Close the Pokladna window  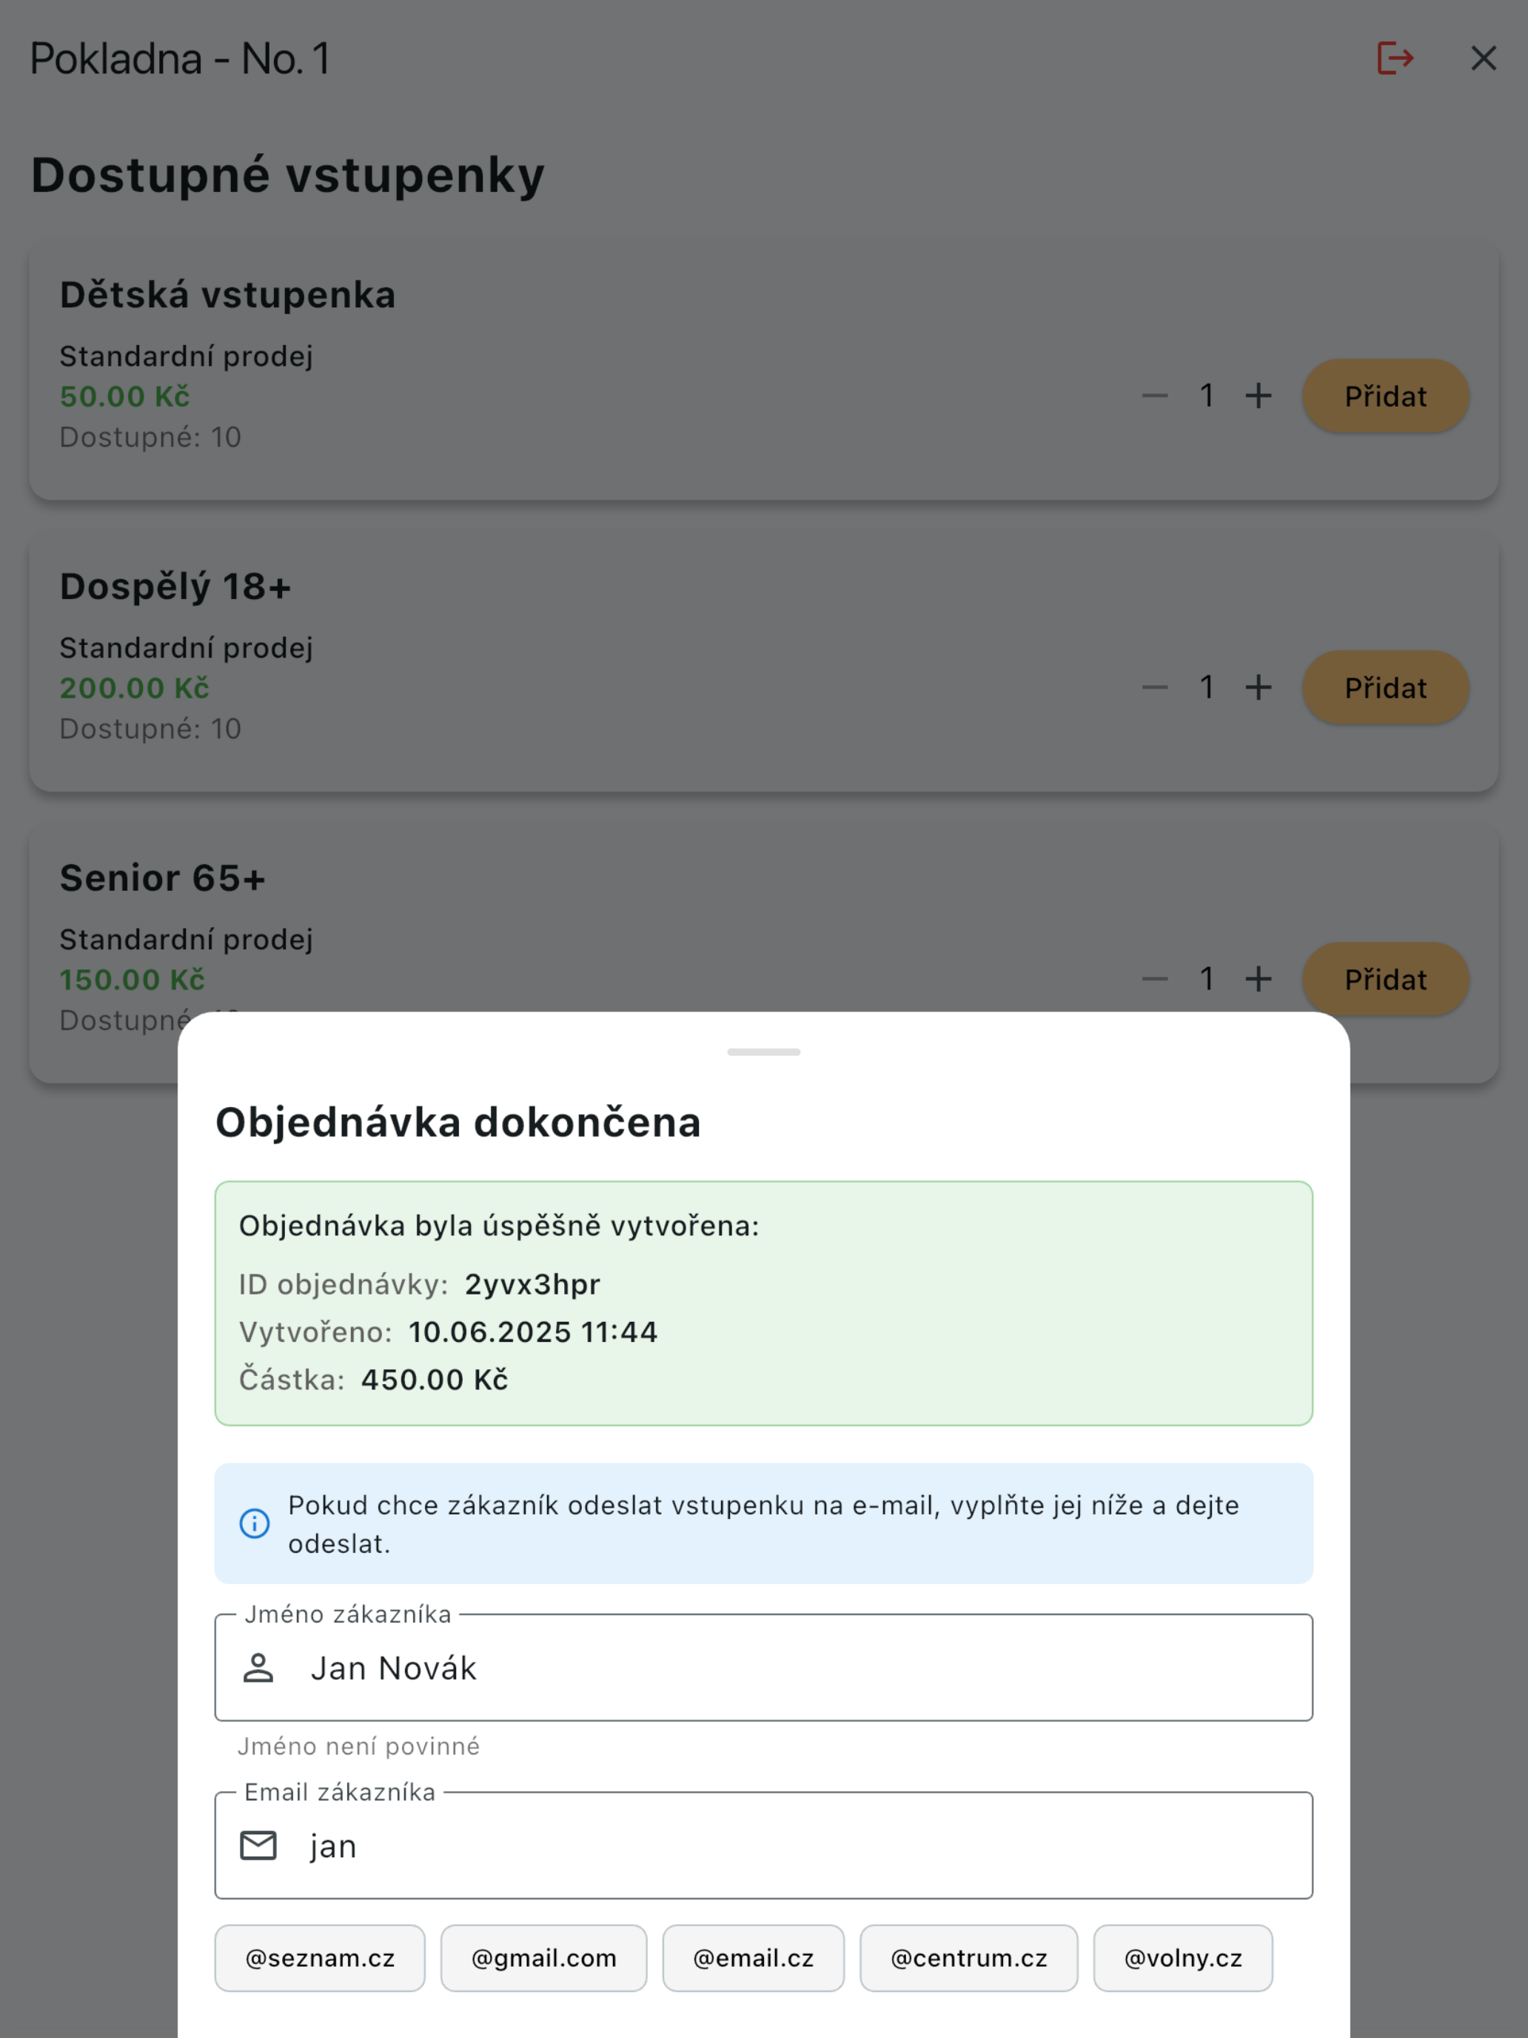click(1483, 58)
